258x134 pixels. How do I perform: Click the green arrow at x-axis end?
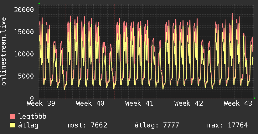(x=255, y=98)
